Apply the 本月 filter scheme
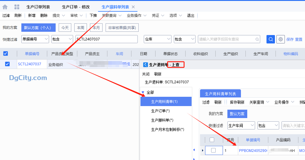The height and width of the screenshot is (160, 305). click(x=96, y=28)
